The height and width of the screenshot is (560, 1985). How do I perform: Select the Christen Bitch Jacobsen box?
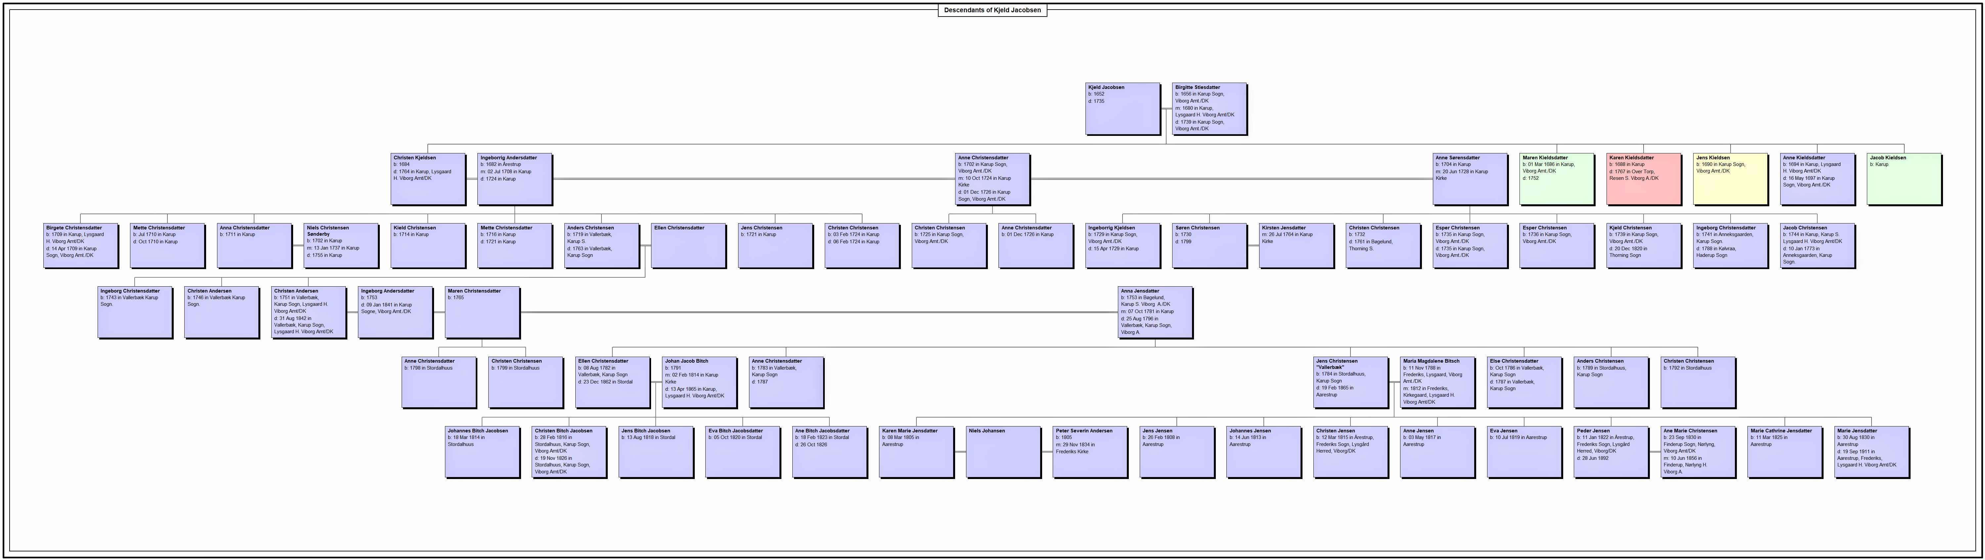coord(569,452)
